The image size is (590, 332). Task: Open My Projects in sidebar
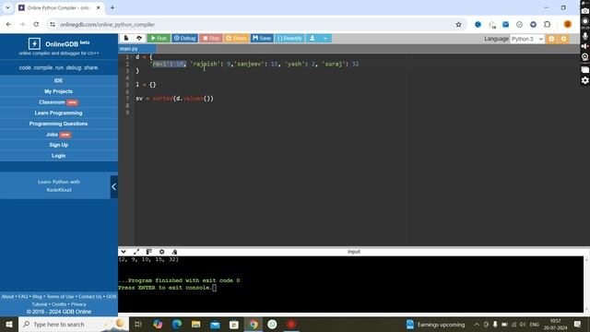coord(59,91)
